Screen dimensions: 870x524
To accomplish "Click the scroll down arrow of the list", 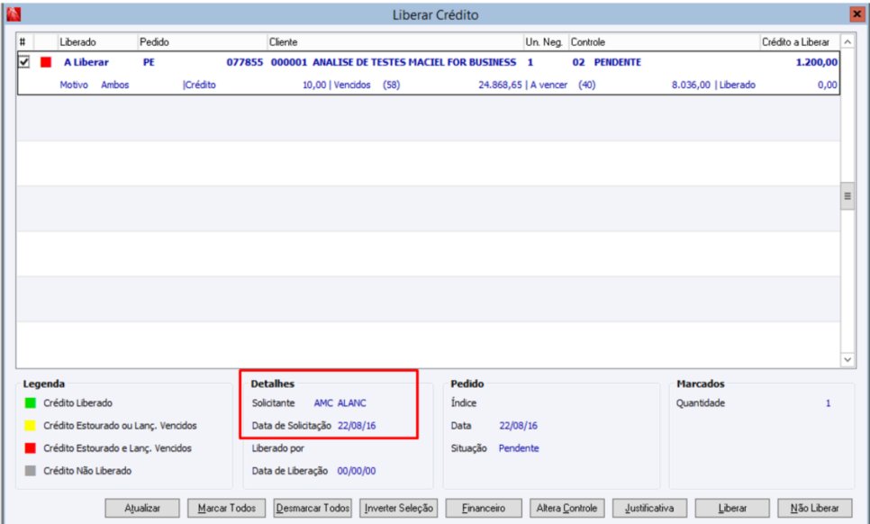I will [x=847, y=359].
